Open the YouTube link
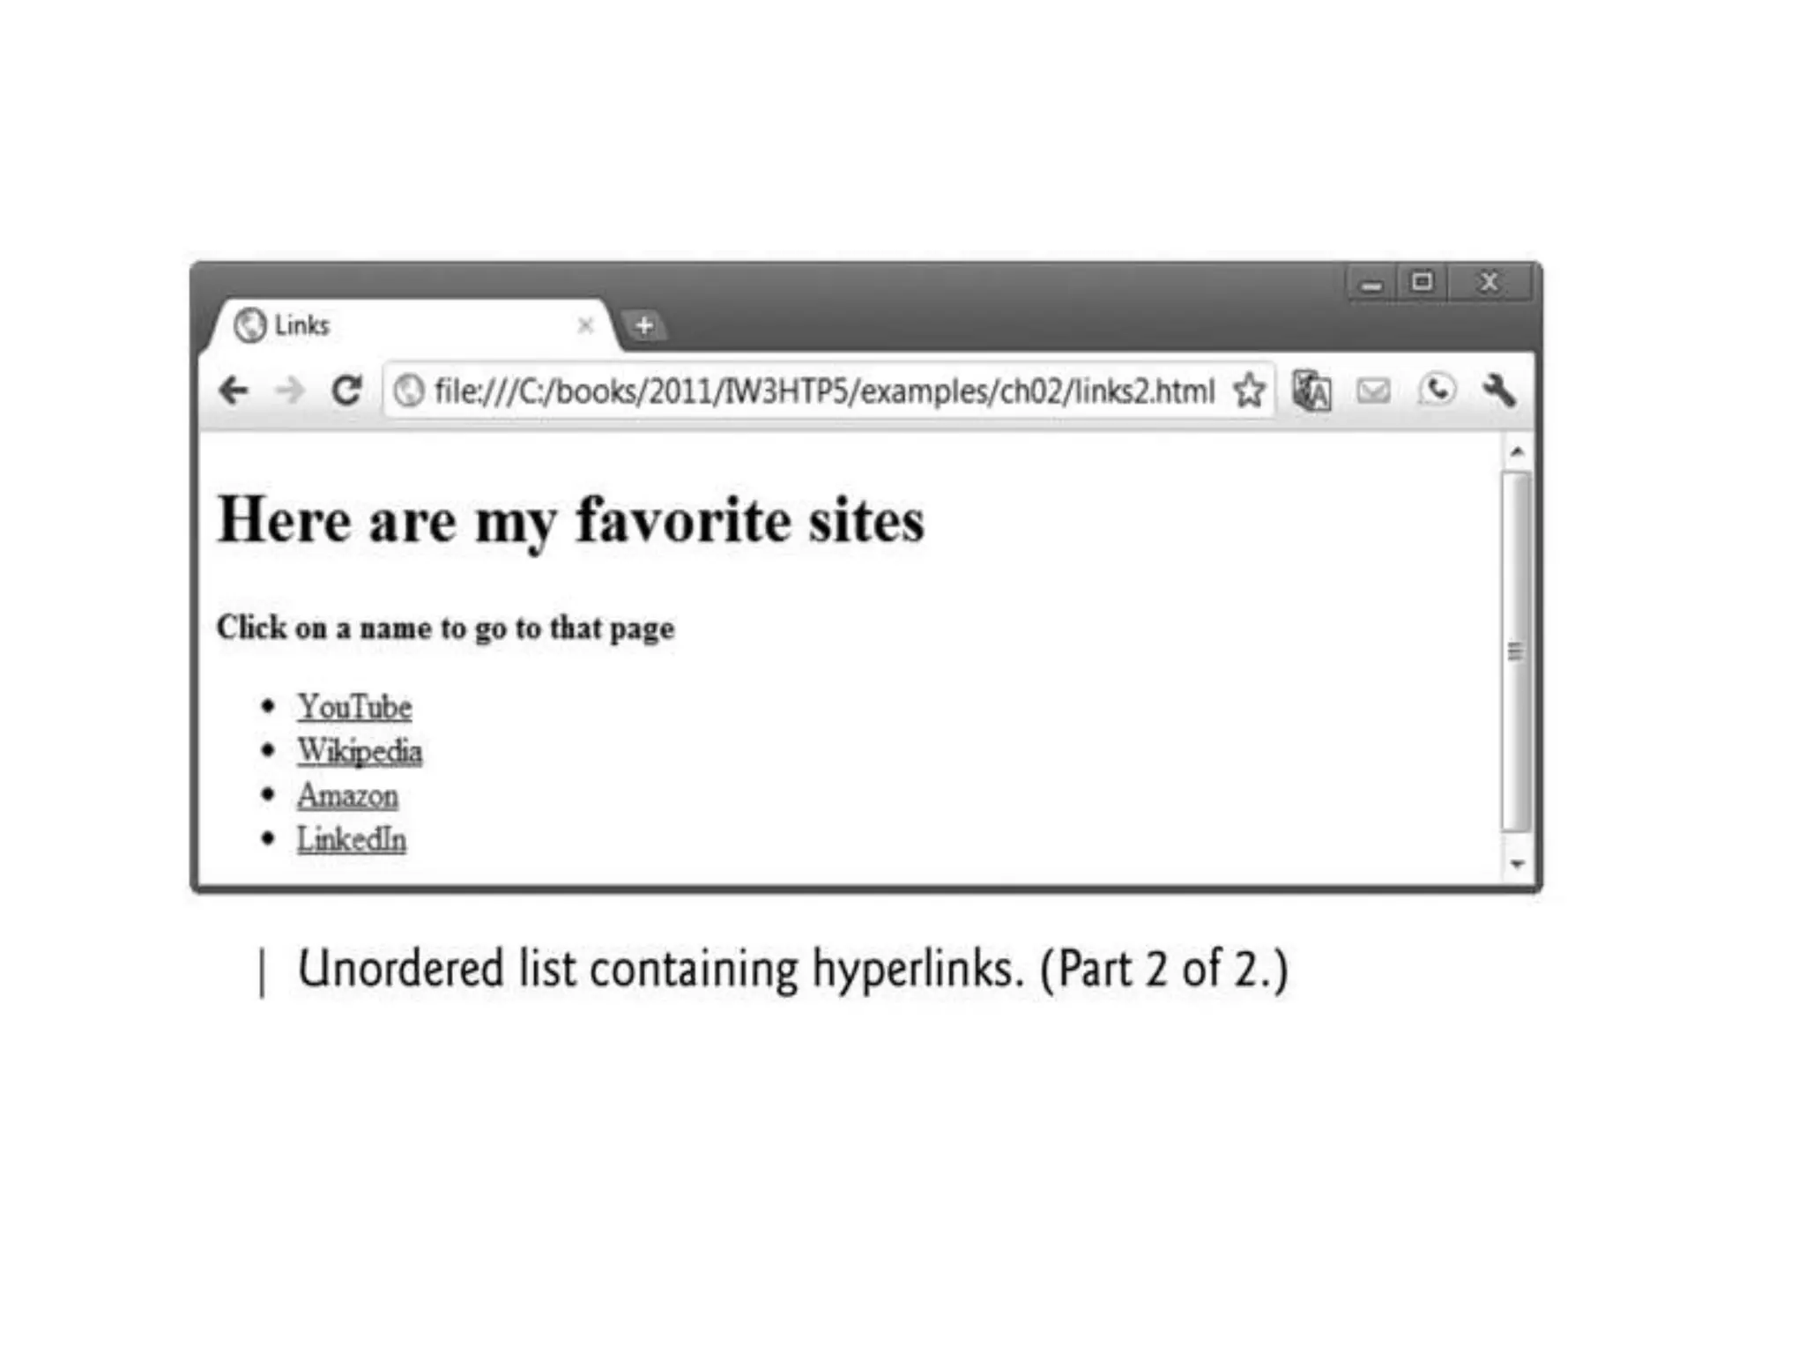The image size is (1805, 1354). pos(354,707)
